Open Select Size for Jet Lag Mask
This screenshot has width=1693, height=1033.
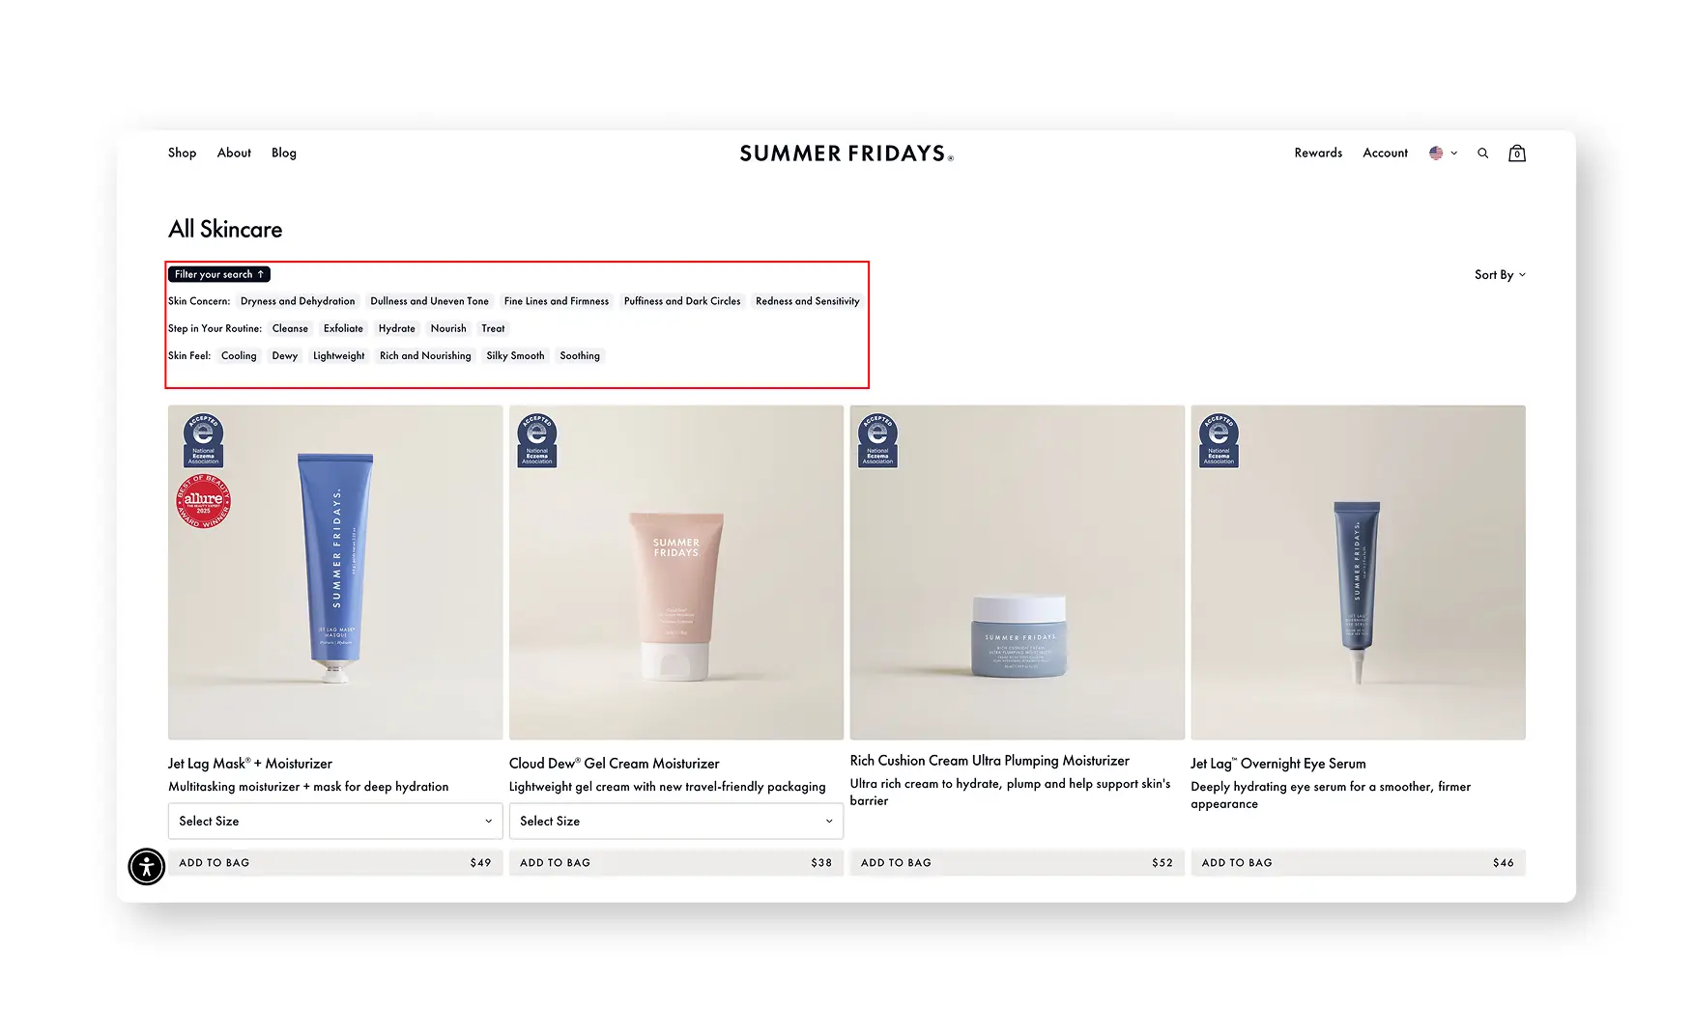[x=335, y=821]
